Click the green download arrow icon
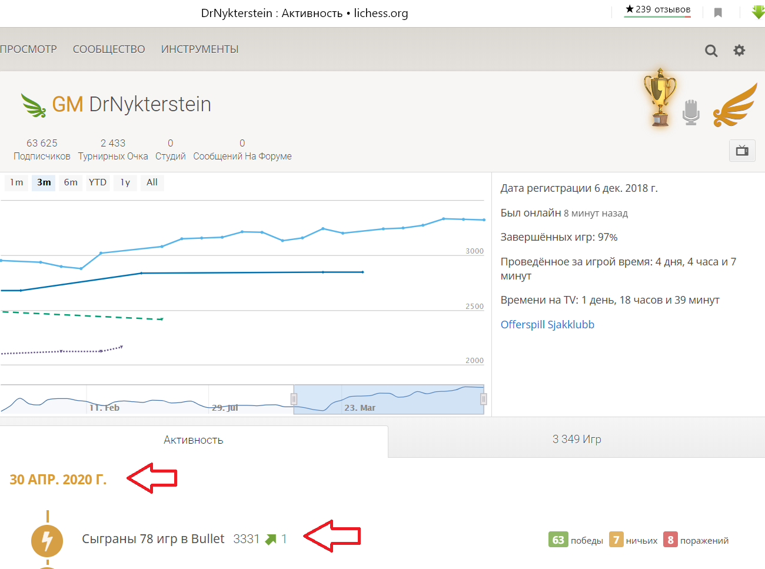This screenshot has height=569, width=765. (758, 12)
